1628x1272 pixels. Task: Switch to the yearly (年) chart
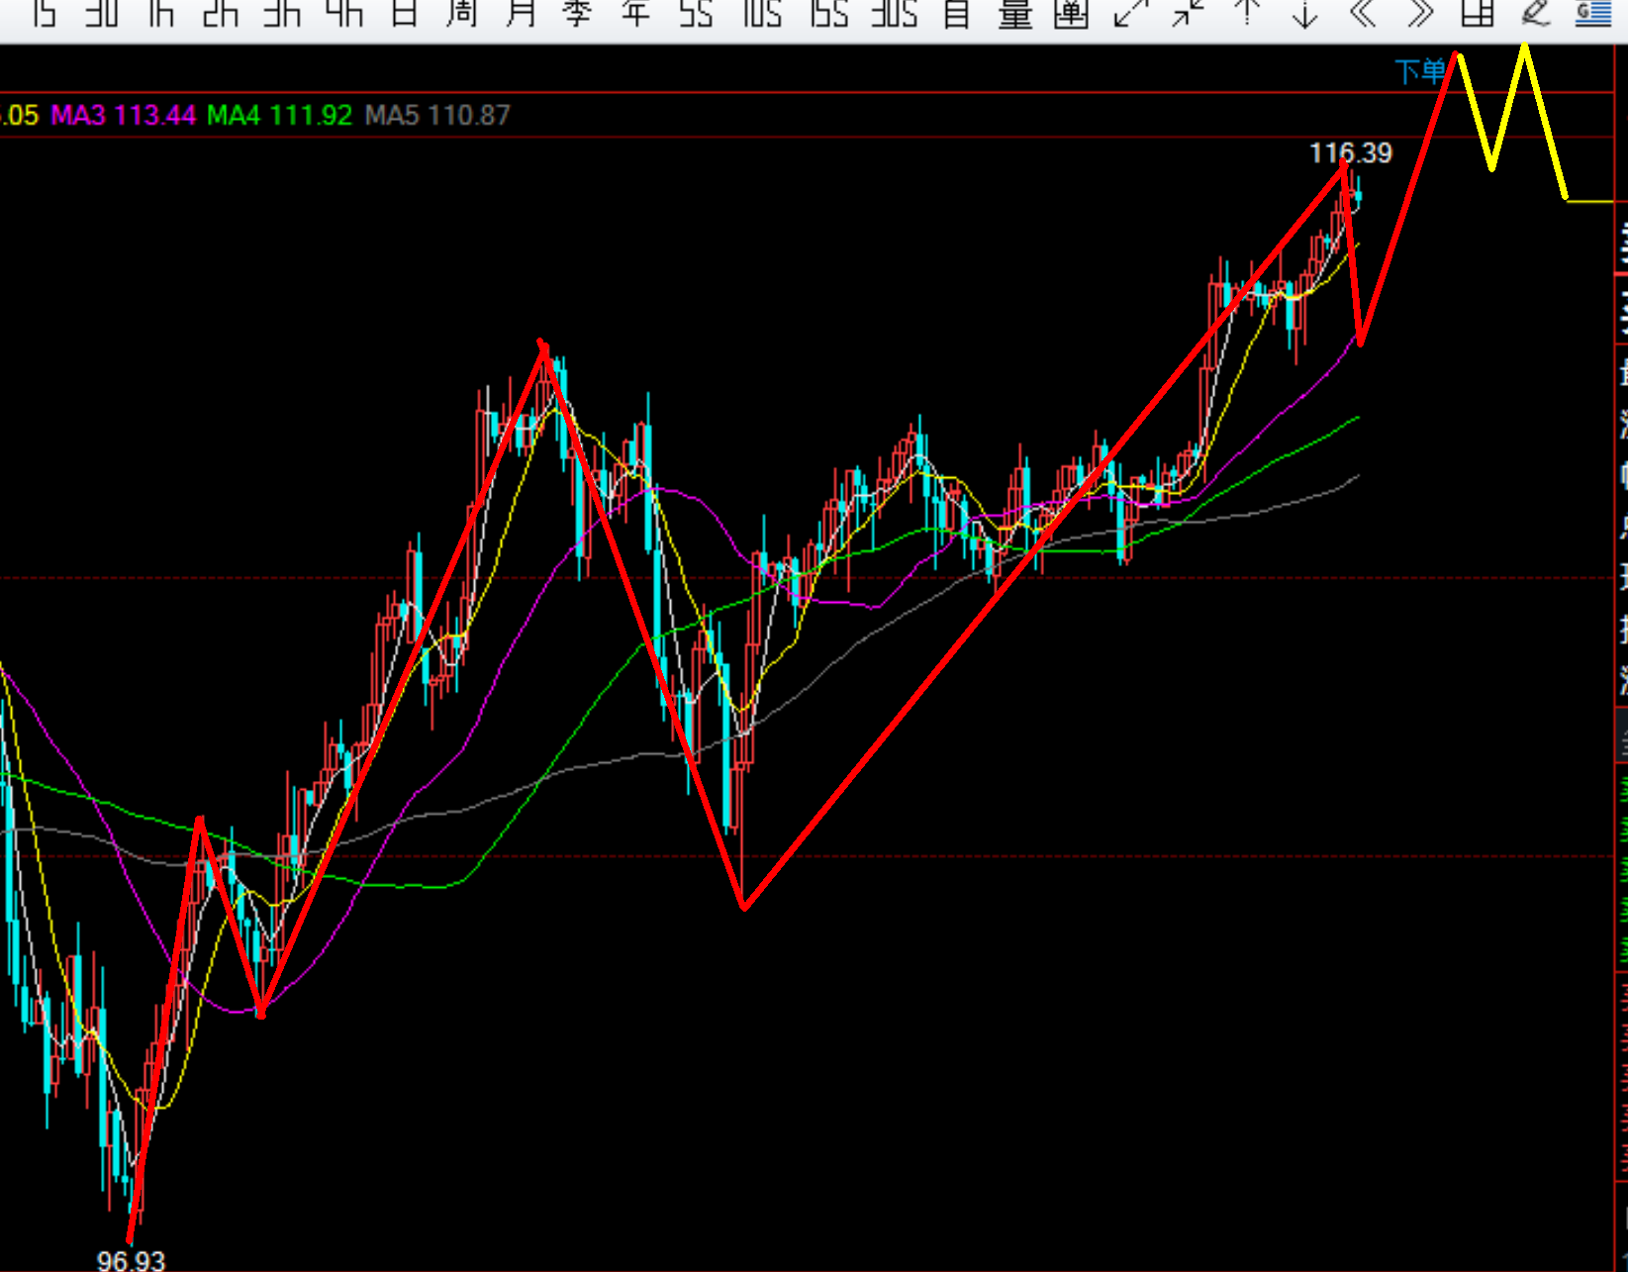[635, 14]
